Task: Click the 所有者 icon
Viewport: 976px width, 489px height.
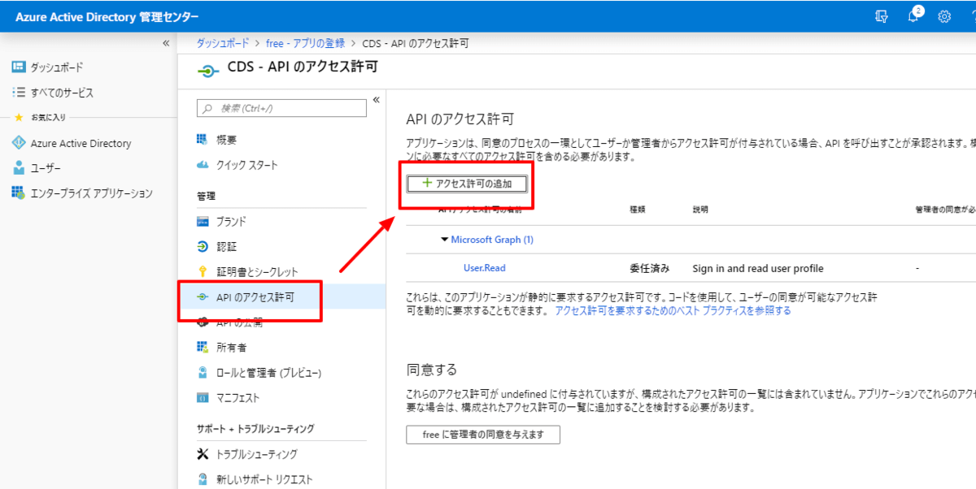Action: click(x=203, y=347)
